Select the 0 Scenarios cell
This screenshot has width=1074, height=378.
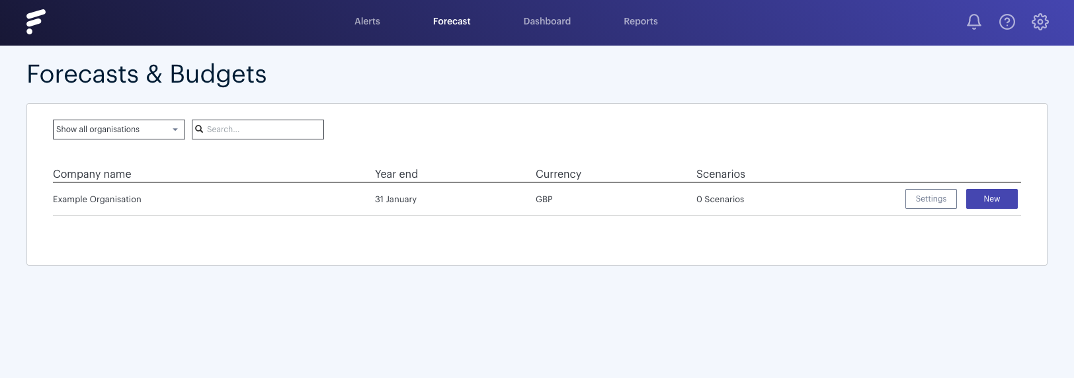(720, 199)
